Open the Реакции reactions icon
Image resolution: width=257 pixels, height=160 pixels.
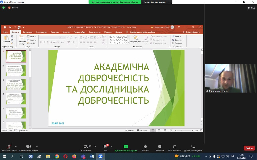pos(160,147)
